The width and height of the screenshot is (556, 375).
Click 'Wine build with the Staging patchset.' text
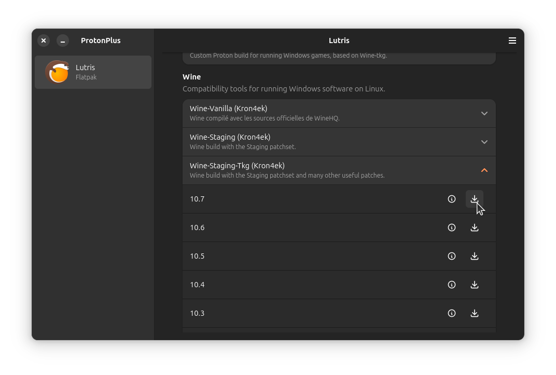point(243,146)
